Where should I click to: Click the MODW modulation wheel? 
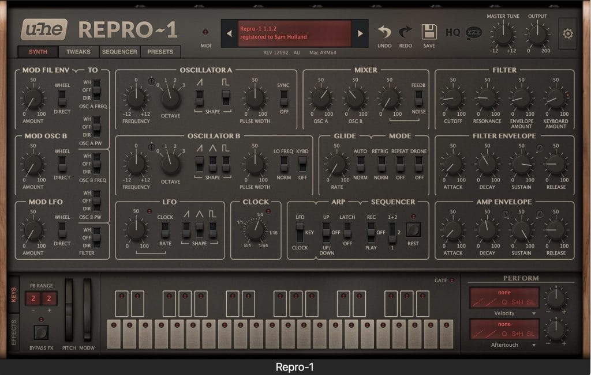(88, 310)
